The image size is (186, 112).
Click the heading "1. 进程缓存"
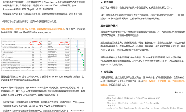[107, 72]
